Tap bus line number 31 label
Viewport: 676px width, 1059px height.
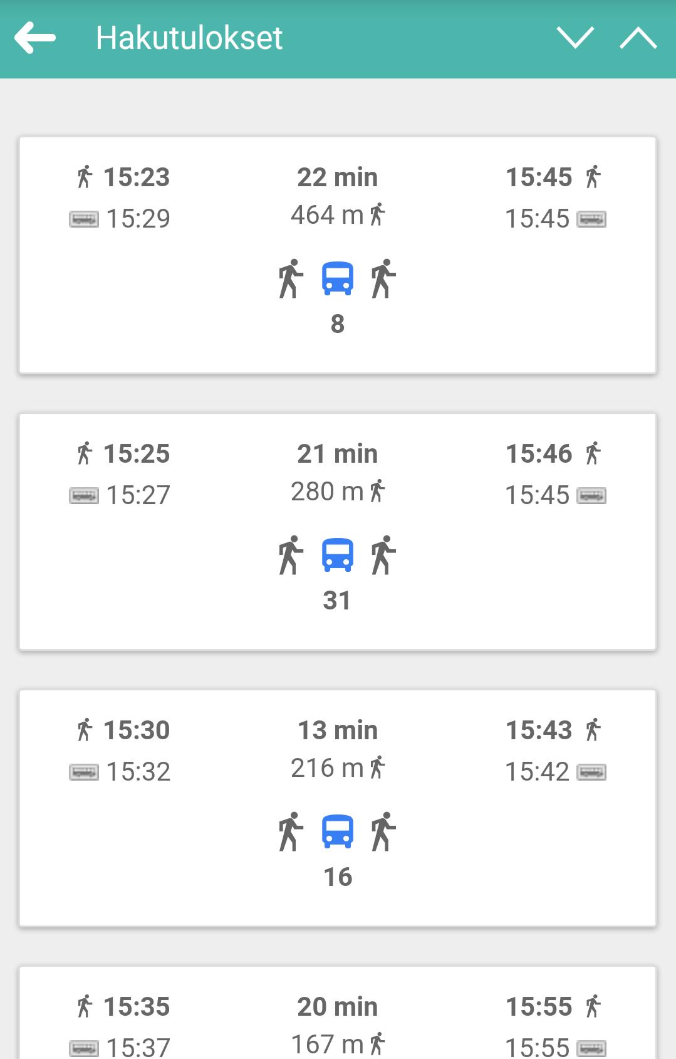click(337, 601)
